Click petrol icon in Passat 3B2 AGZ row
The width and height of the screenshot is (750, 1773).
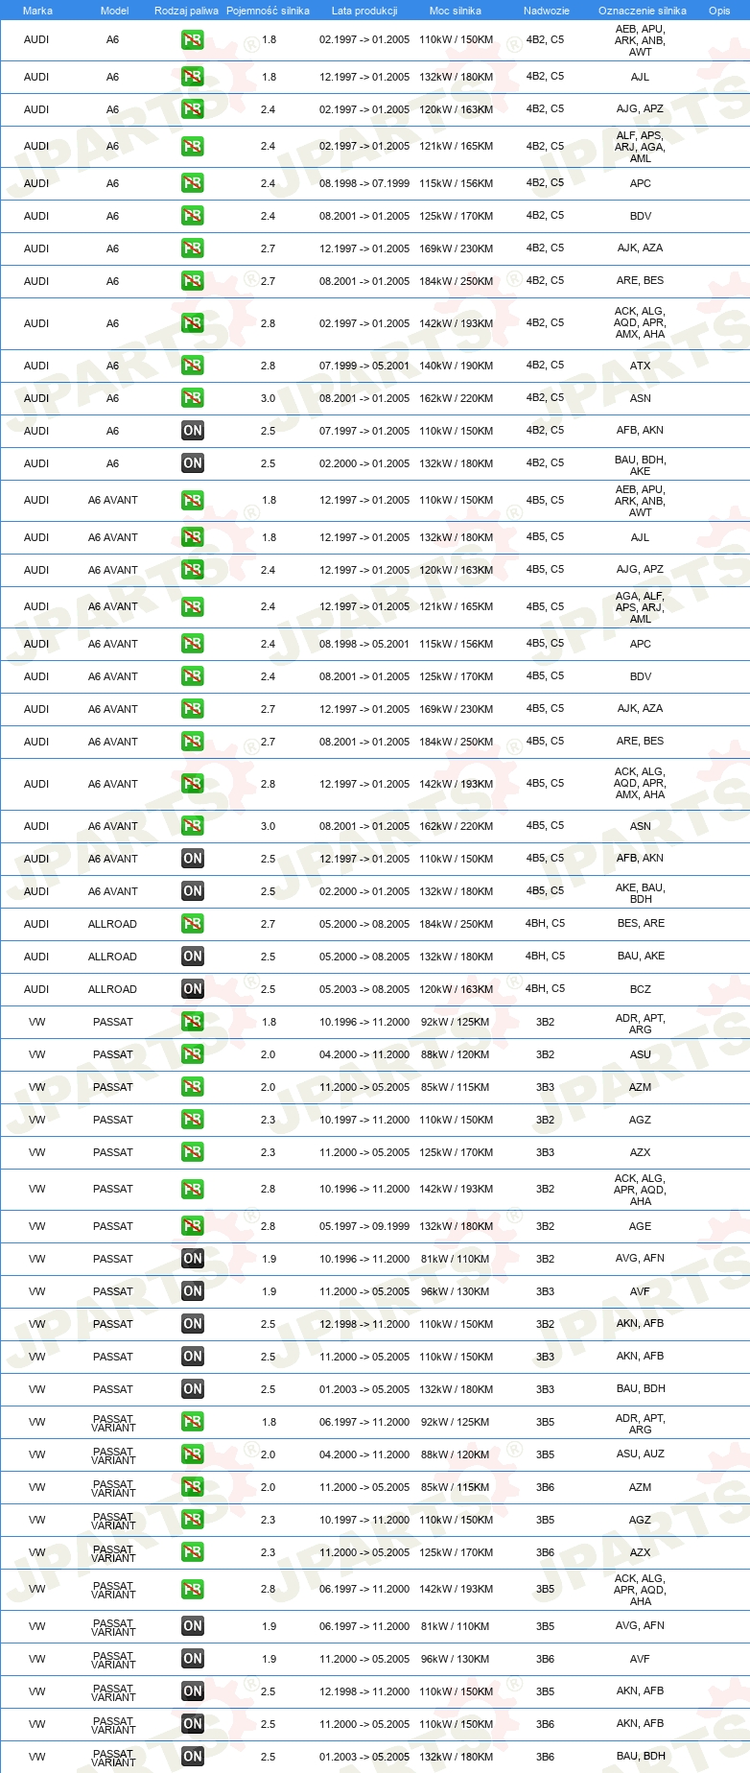tap(193, 1120)
